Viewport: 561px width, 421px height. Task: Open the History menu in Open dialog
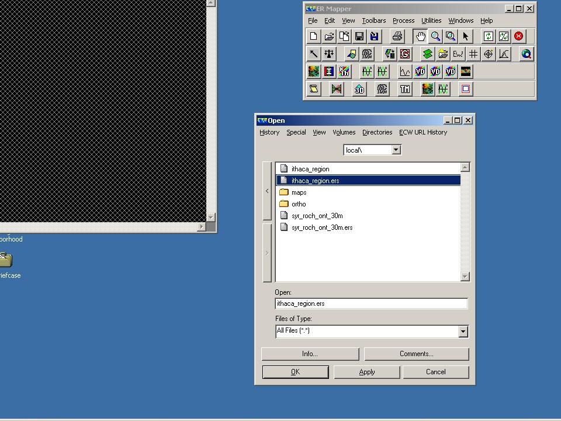(269, 132)
